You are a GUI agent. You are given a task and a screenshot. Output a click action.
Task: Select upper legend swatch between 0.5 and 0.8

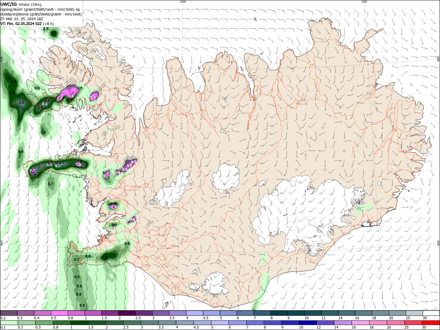pyautogui.click(x=59, y=313)
